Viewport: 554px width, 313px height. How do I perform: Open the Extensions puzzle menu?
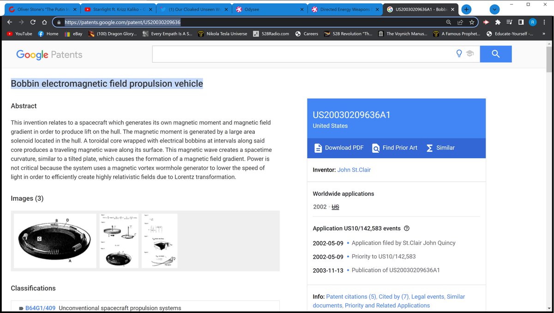498,22
